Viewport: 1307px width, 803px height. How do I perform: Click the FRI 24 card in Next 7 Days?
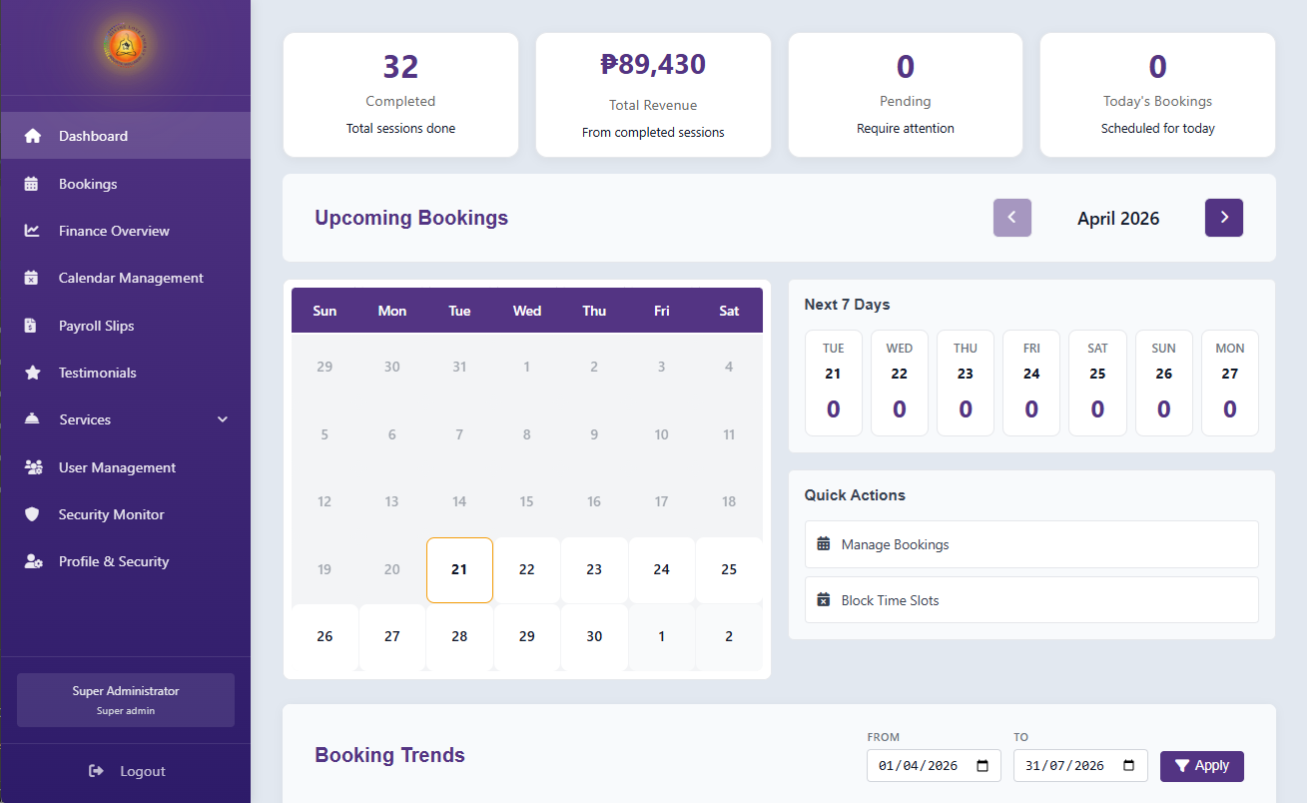(1031, 384)
